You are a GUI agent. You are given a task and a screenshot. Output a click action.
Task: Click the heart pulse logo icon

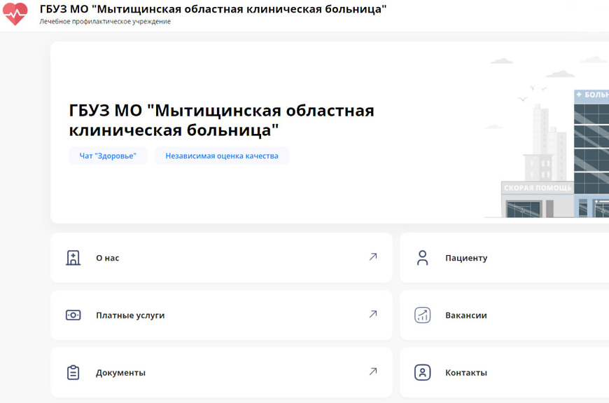(x=15, y=13)
